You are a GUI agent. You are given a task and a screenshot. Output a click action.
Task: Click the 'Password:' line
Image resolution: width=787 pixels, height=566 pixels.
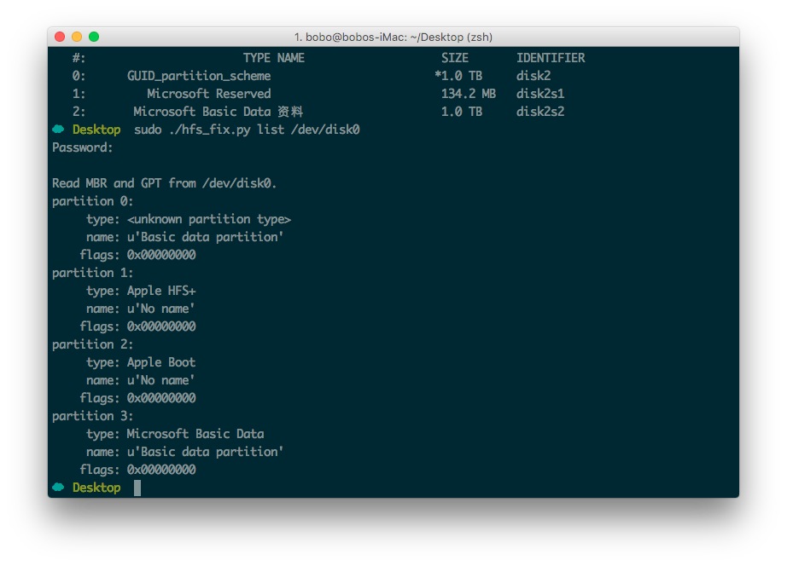pos(82,147)
